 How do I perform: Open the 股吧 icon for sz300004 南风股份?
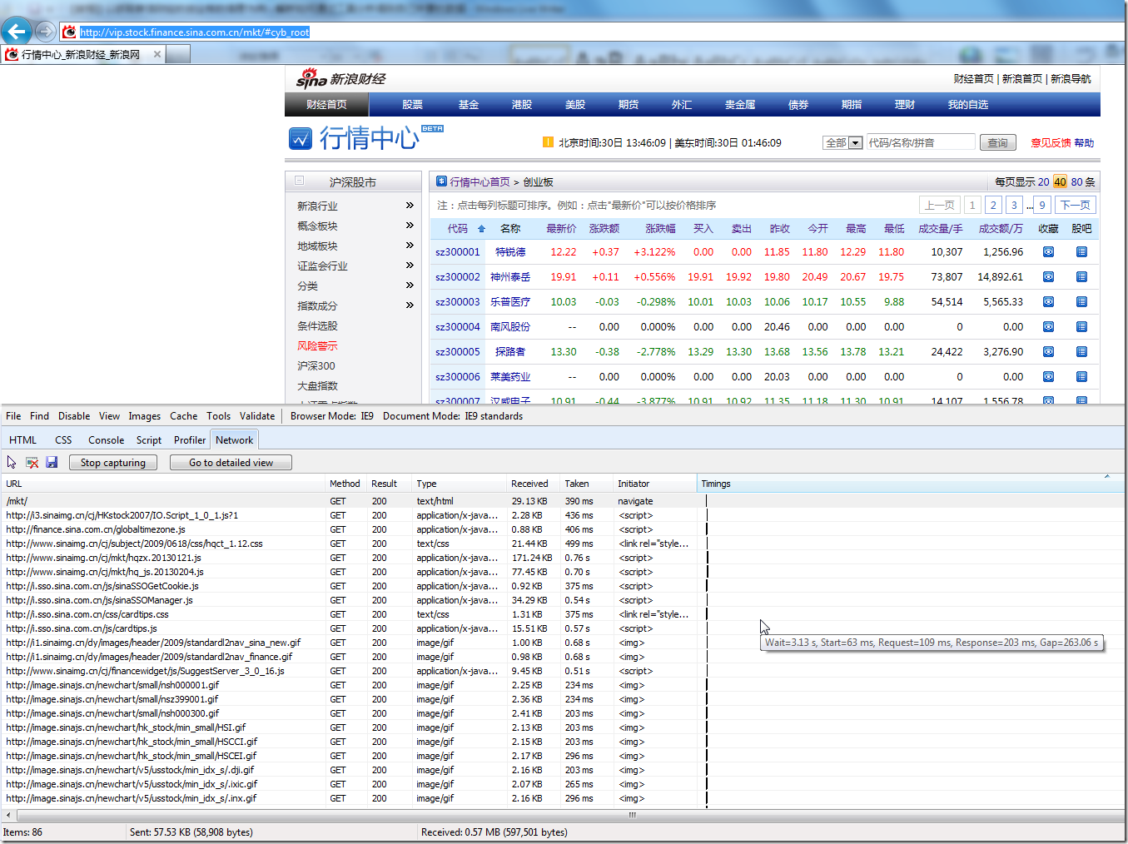pos(1081,326)
